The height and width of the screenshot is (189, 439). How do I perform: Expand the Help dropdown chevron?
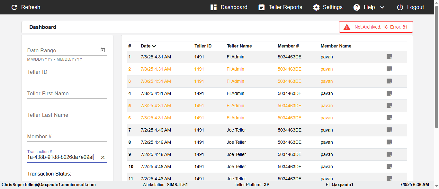(382, 7)
